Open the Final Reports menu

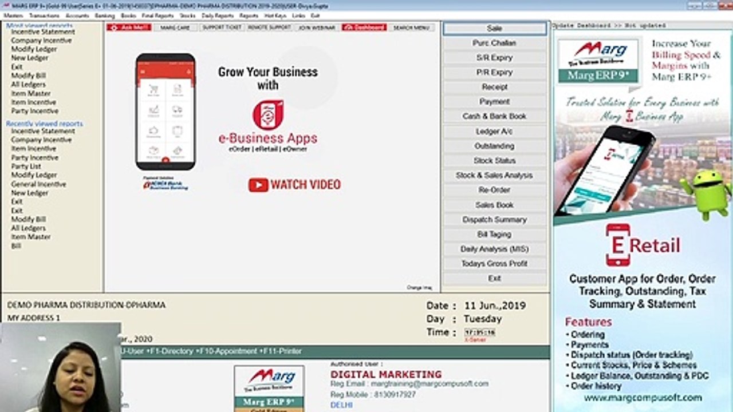pyautogui.click(x=157, y=16)
